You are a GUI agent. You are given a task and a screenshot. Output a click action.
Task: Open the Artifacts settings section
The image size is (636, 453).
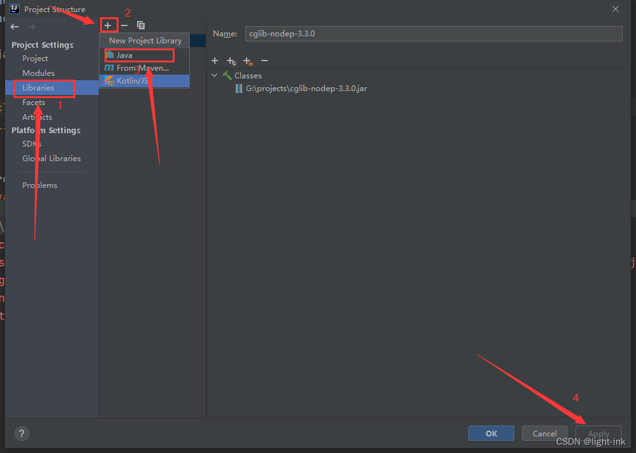38,117
